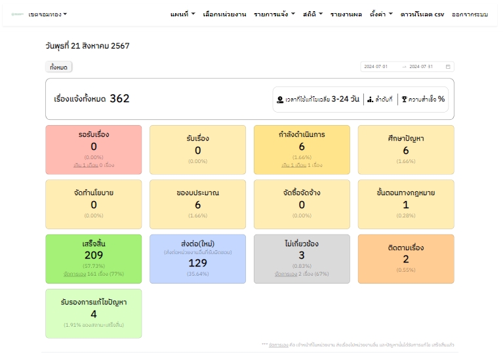Expand the แผนที่ menu
Image resolution: width=503 pixels, height=353 pixels.
[x=182, y=14]
